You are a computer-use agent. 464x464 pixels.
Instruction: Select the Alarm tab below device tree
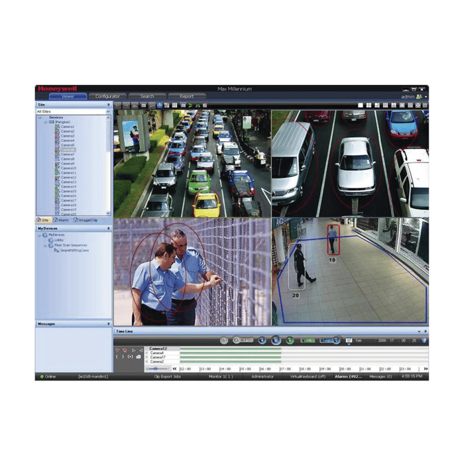coord(61,220)
